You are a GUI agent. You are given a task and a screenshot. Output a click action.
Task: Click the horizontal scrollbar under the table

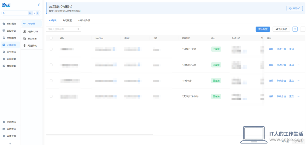point(99,134)
